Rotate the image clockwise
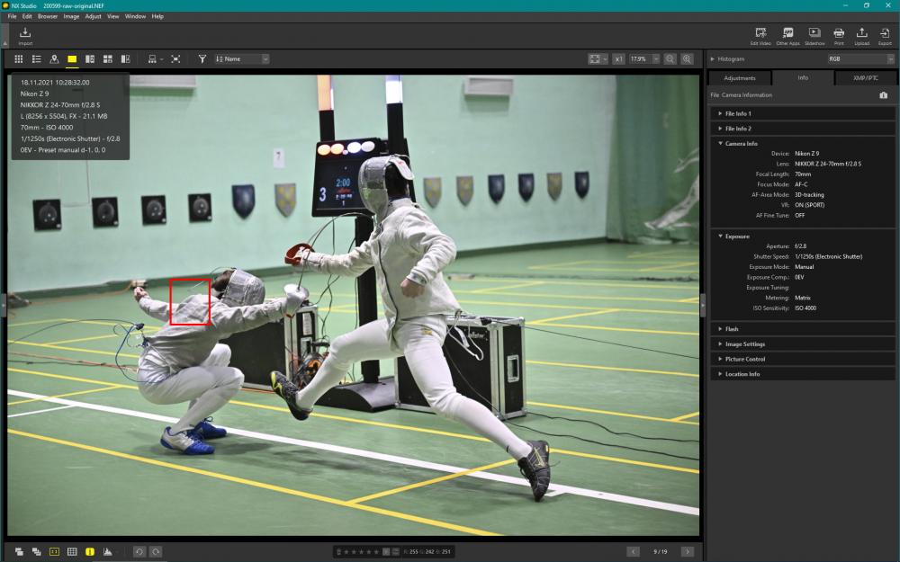Image resolution: width=900 pixels, height=562 pixels. [x=156, y=552]
